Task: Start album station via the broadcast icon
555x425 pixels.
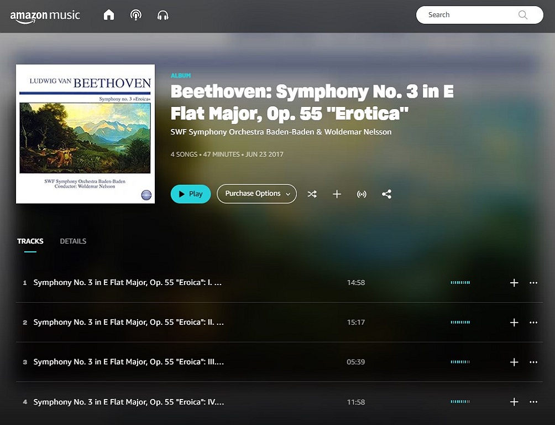Action: click(x=362, y=194)
